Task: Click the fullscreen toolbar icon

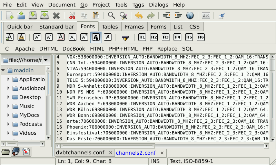Action: point(221,16)
